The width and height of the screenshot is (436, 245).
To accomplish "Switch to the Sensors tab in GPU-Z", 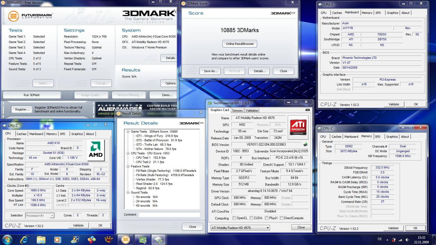I will point(237,110).
